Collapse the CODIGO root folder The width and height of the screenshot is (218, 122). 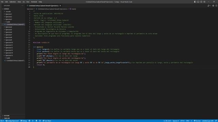click(x=13, y=9)
